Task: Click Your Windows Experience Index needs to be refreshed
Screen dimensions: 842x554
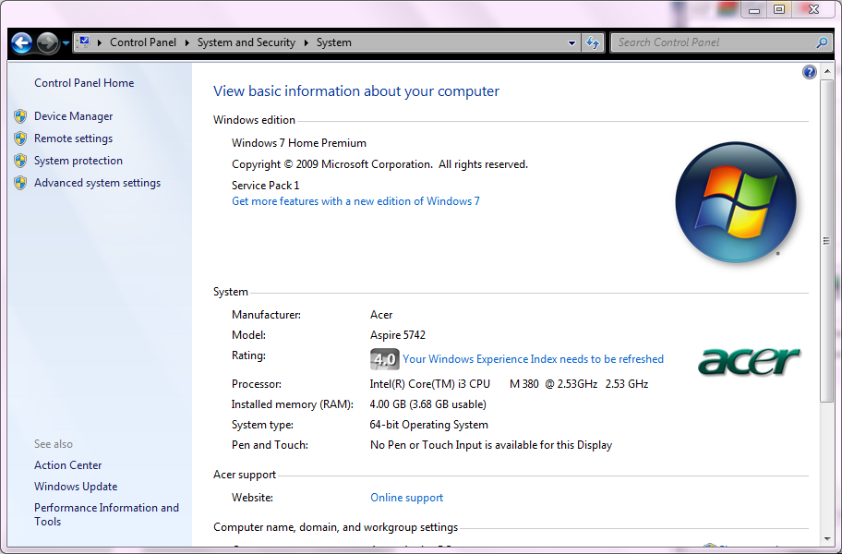Action: coord(534,359)
